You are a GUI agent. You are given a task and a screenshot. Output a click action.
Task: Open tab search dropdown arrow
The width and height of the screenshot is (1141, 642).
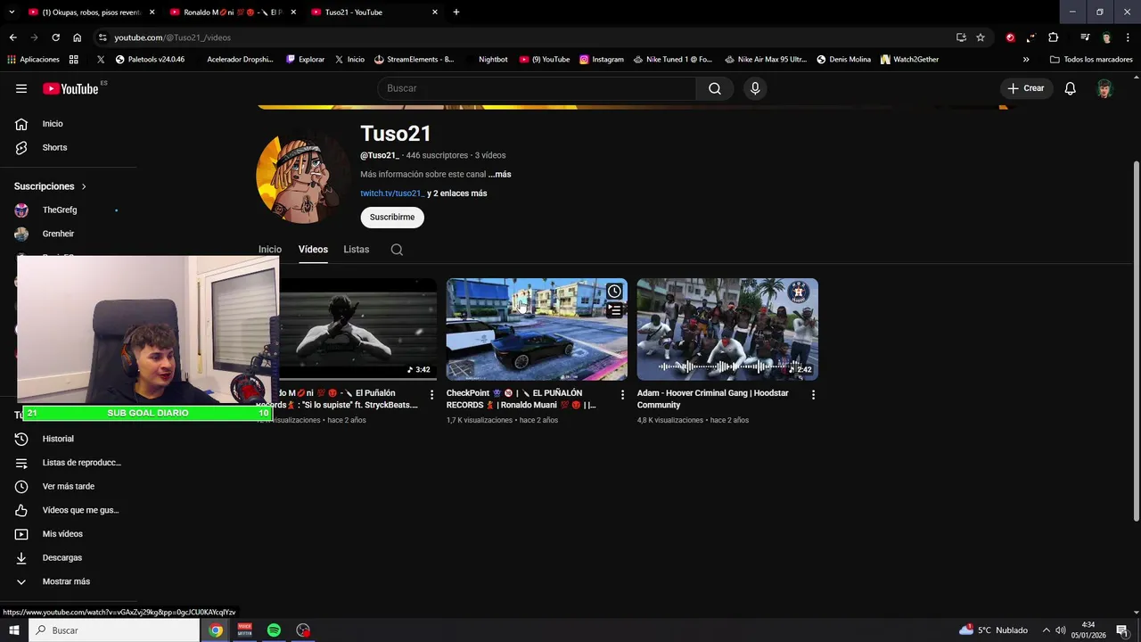12,12
